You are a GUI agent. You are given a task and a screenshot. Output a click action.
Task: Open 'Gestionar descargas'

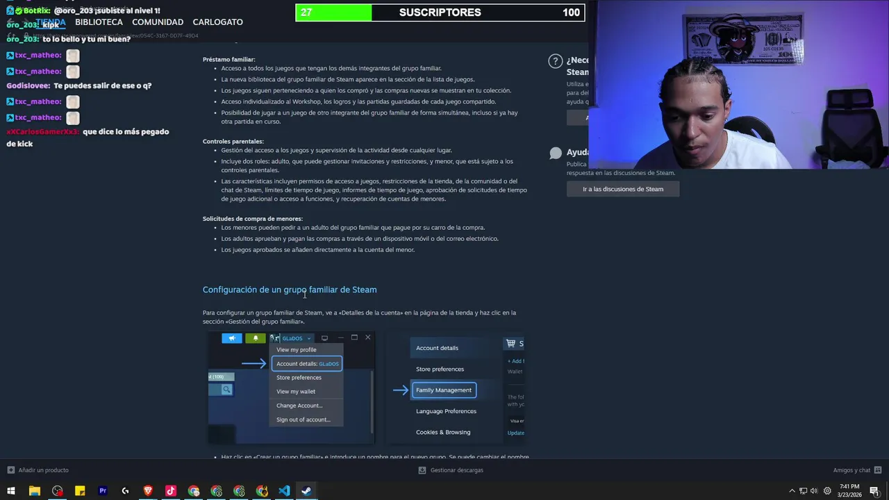(x=456, y=470)
